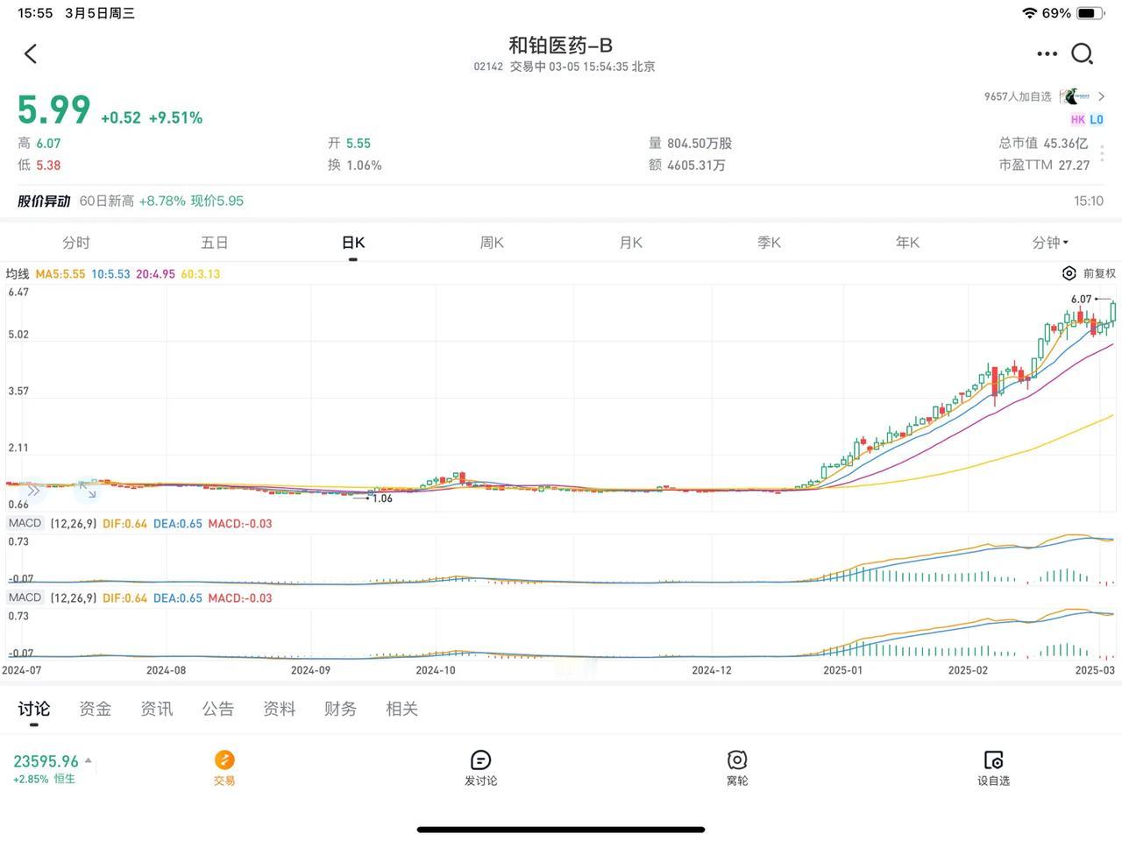Tap the 20:4.95 moving average value
The height and width of the screenshot is (841, 1122).
(155, 273)
